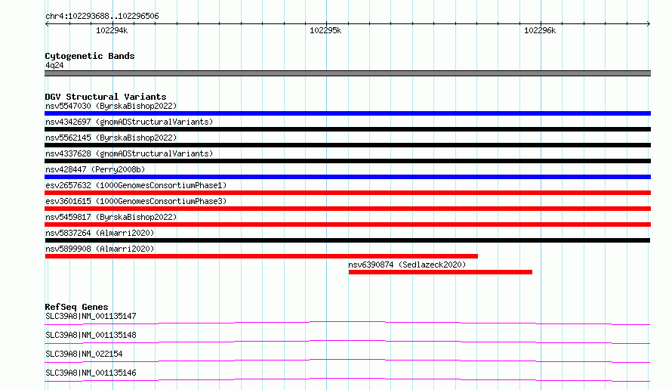672x390 pixels.
Task: Click the 102294k ruler label
Action: (112, 30)
